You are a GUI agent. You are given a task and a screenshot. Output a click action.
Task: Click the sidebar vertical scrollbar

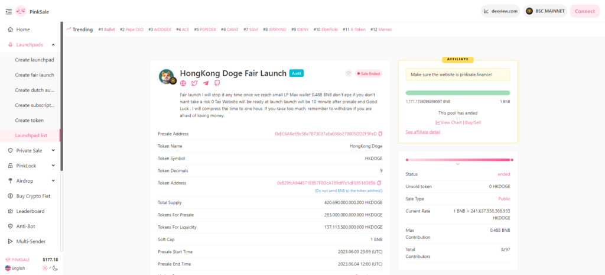61,96
